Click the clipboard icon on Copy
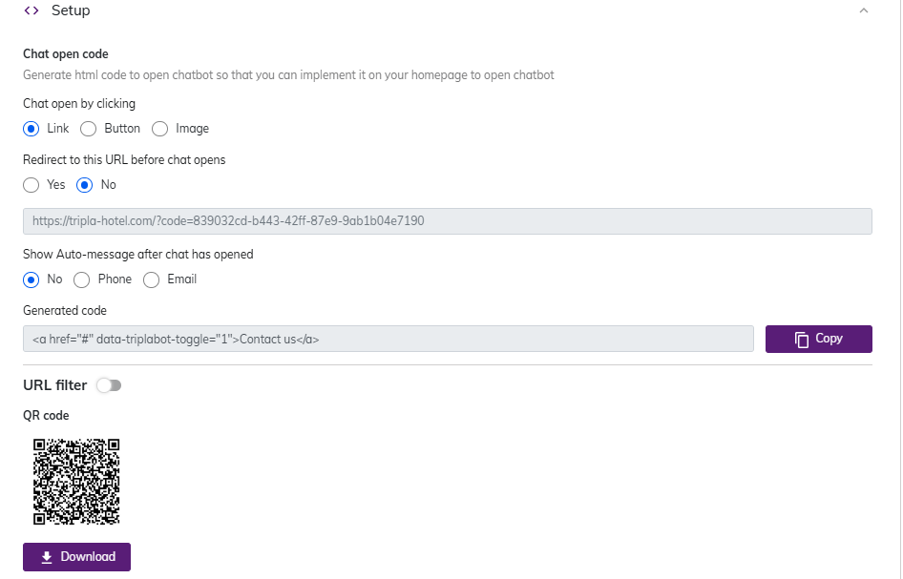This screenshot has height=579, width=903. (x=802, y=340)
